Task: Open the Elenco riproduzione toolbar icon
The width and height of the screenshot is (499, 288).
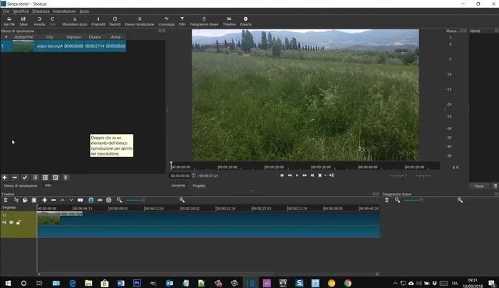Action: coord(140,21)
